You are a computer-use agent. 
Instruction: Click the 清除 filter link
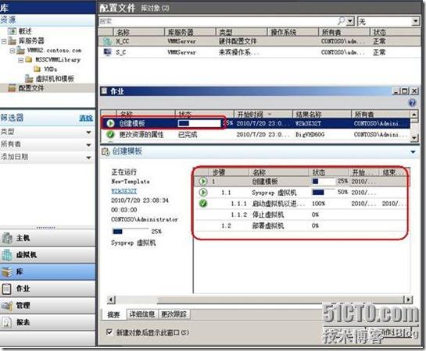[x=86, y=118]
